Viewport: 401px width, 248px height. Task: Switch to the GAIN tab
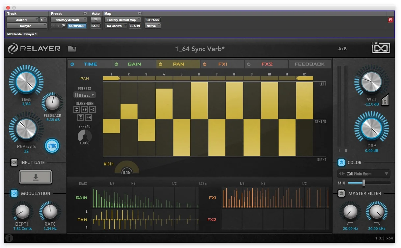tap(135, 64)
